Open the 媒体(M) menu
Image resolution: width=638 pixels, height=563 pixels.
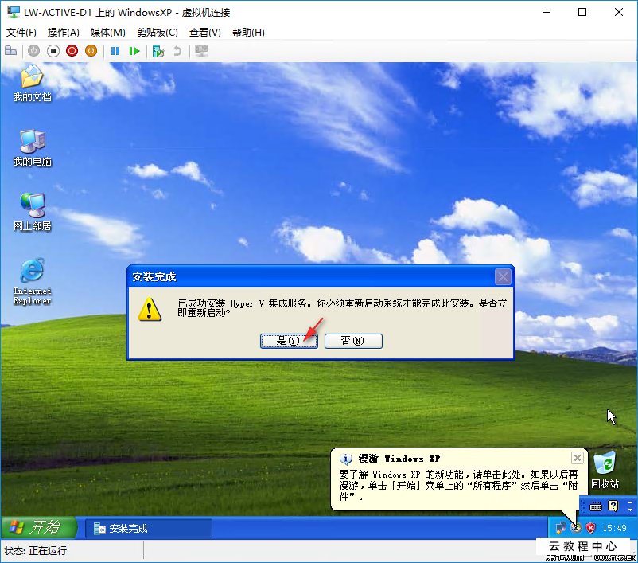108,33
